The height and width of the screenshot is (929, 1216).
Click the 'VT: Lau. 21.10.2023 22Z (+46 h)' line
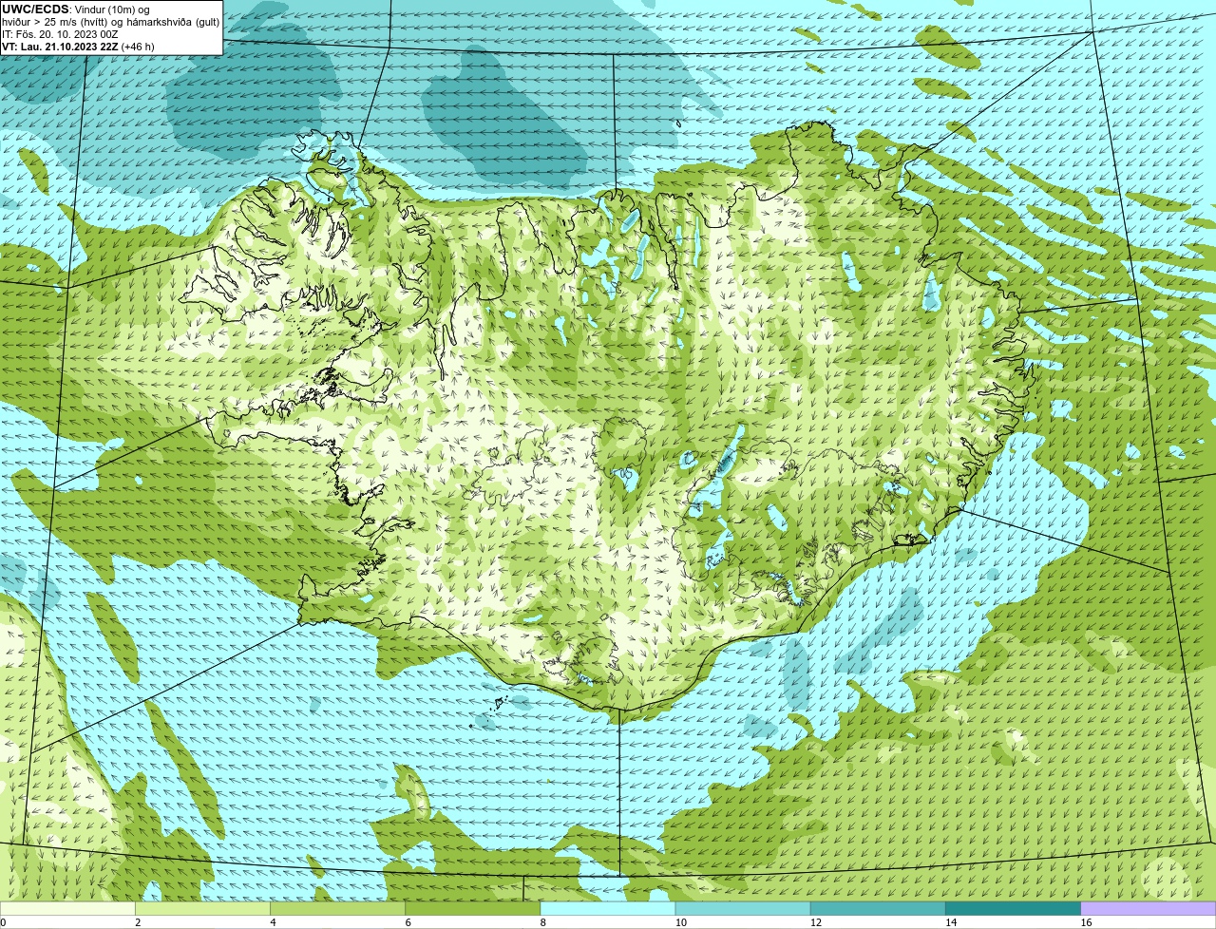pos(78,47)
